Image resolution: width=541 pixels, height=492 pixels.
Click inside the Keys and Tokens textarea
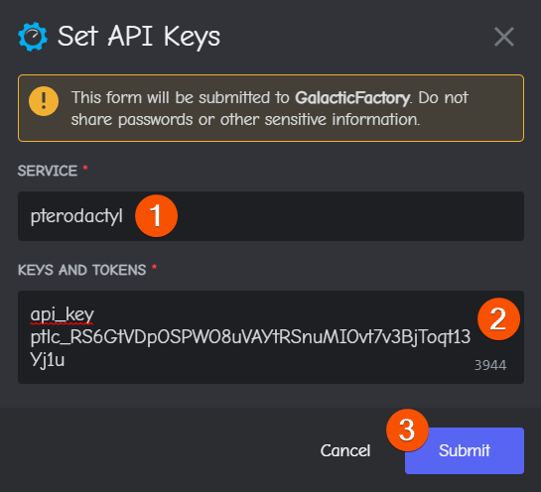(x=271, y=337)
